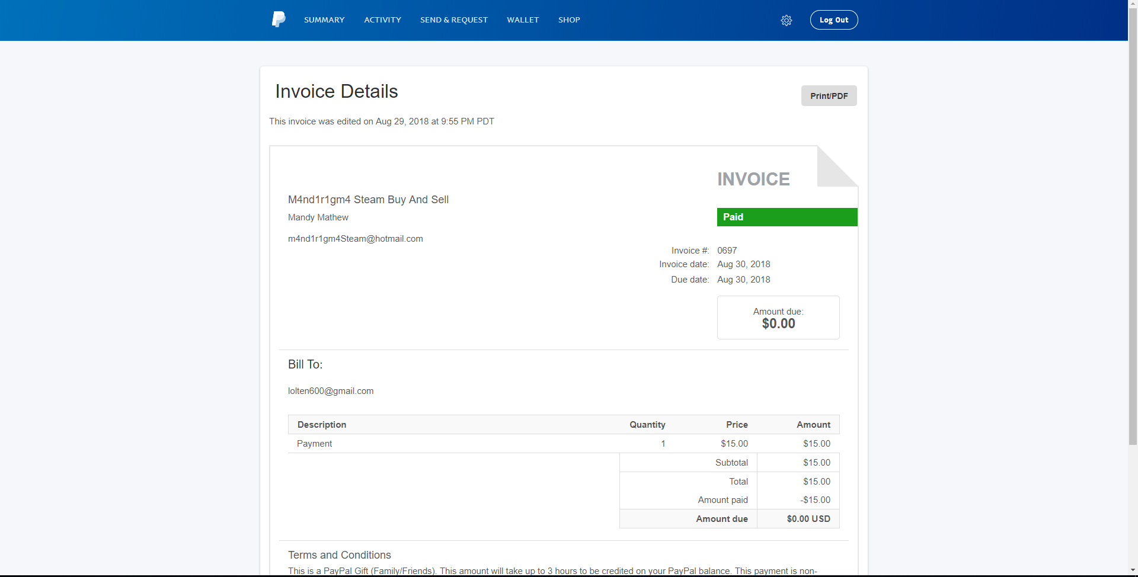
Task: Click the Terms and Conditions heading
Action: click(x=340, y=555)
